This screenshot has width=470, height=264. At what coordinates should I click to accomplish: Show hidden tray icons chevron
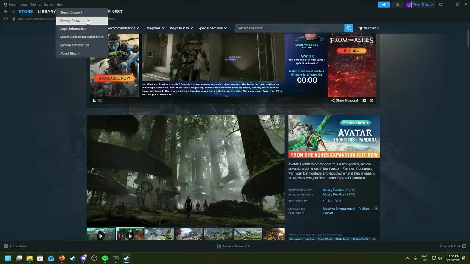pos(407,258)
